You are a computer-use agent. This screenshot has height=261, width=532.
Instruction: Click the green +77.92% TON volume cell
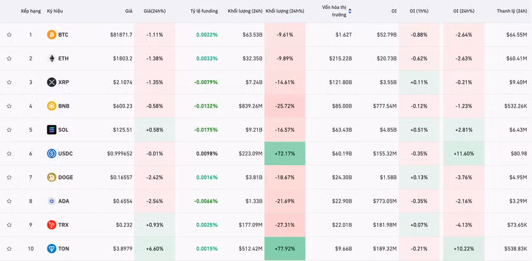284,249
